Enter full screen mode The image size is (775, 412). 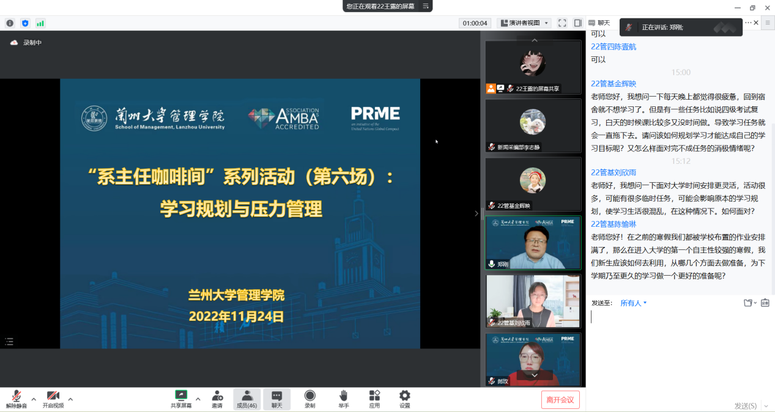[562, 23]
